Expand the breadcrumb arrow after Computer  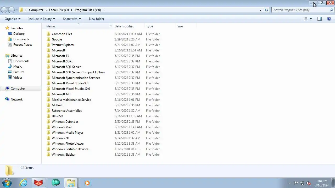pos(46,10)
